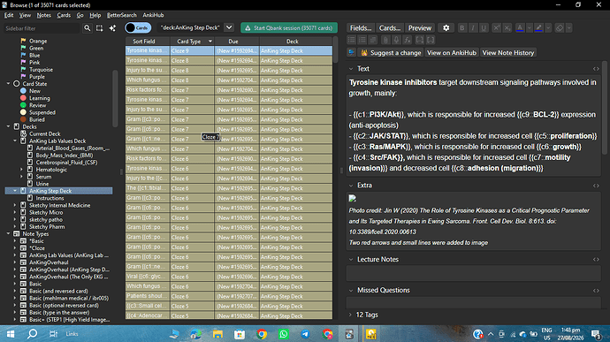Insert an ordered list
610x342 pixels.
click(362, 40)
